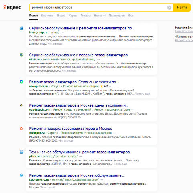Image resolution: width=193 pixels, height=193 pixels.
Task: Open the three-dots menu for linesgroup.ru result
Action: [x=62, y=33]
